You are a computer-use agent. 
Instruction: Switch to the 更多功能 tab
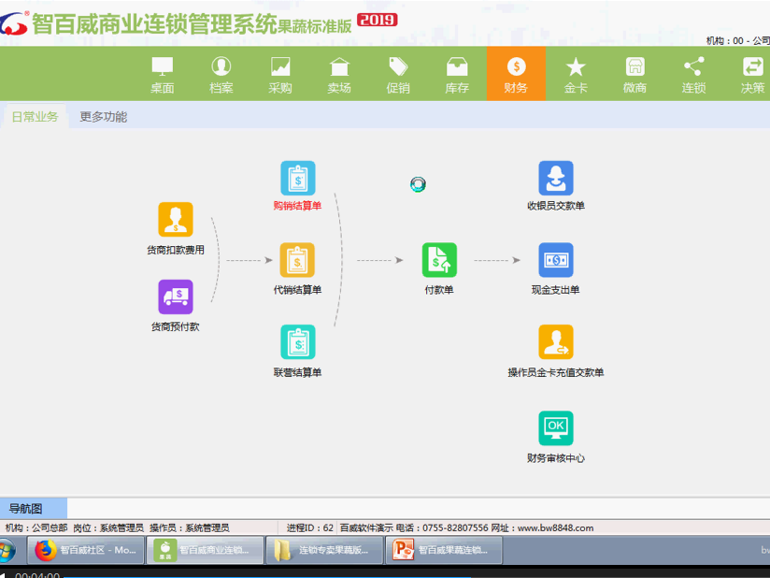pyautogui.click(x=103, y=117)
